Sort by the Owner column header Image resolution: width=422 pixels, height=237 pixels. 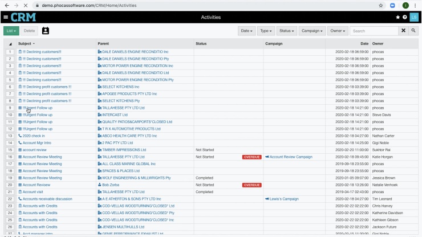[x=378, y=43]
